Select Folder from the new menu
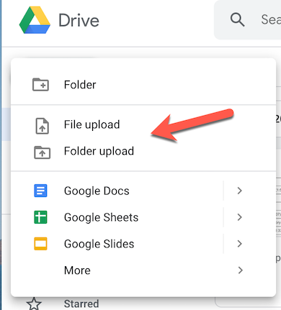Image resolution: width=281 pixels, height=310 pixels. click(143, 85)
